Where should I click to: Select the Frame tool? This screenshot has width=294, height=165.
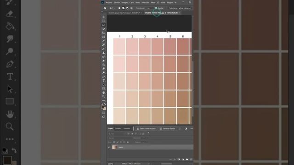(x=103, y=37)
